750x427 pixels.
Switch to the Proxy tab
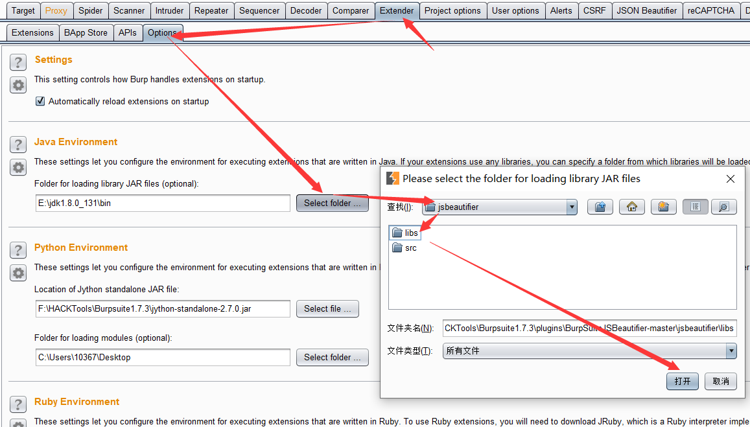[x=56, y=10]
